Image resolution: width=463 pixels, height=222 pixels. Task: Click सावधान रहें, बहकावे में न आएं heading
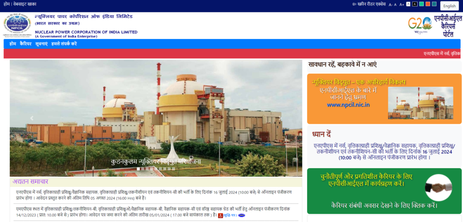tap(343, 65)
